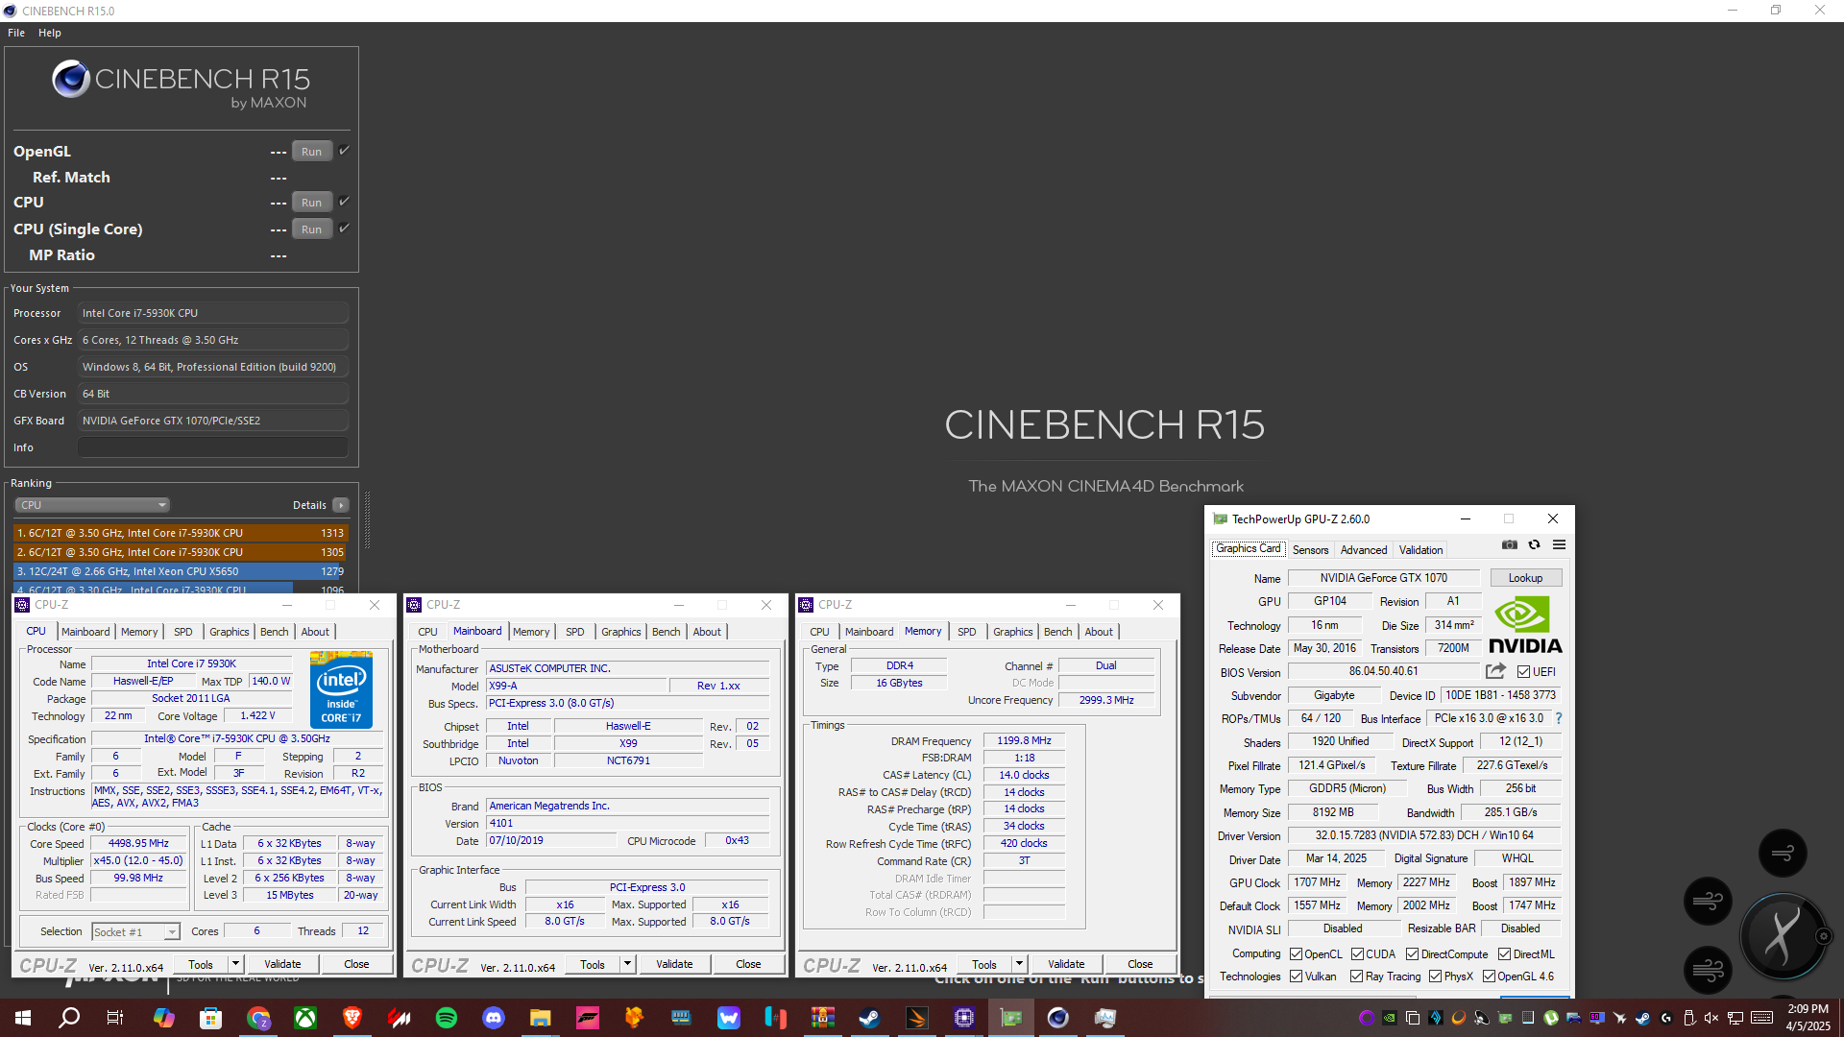This screenshot has height=1037, width=1844.
Task: Open the taskbar clock and date
Action: 1808,1018
